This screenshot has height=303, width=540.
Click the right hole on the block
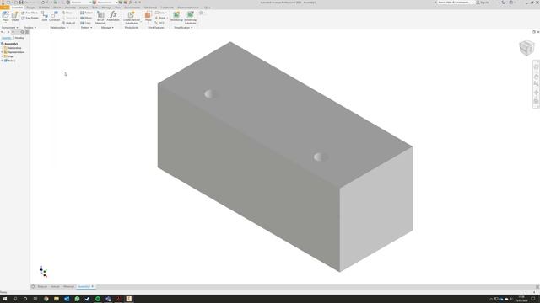321,157
